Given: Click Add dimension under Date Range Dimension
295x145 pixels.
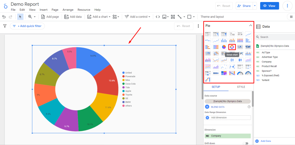Looking at the screenshot, I should 228,118.
